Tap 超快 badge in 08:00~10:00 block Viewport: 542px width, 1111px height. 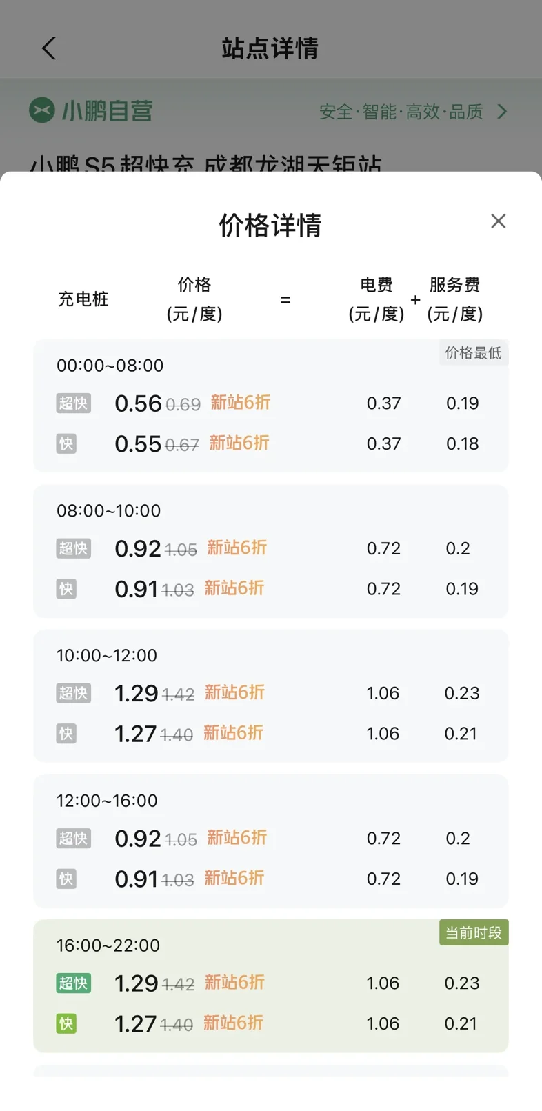73,548
